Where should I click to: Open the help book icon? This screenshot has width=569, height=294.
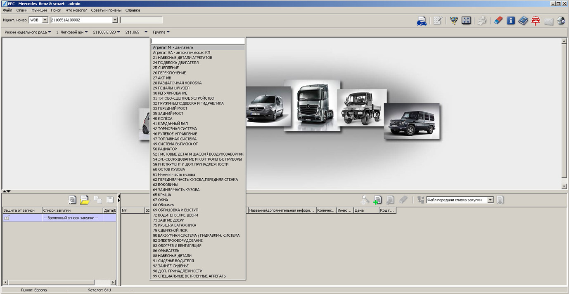[x=523, y=21]
